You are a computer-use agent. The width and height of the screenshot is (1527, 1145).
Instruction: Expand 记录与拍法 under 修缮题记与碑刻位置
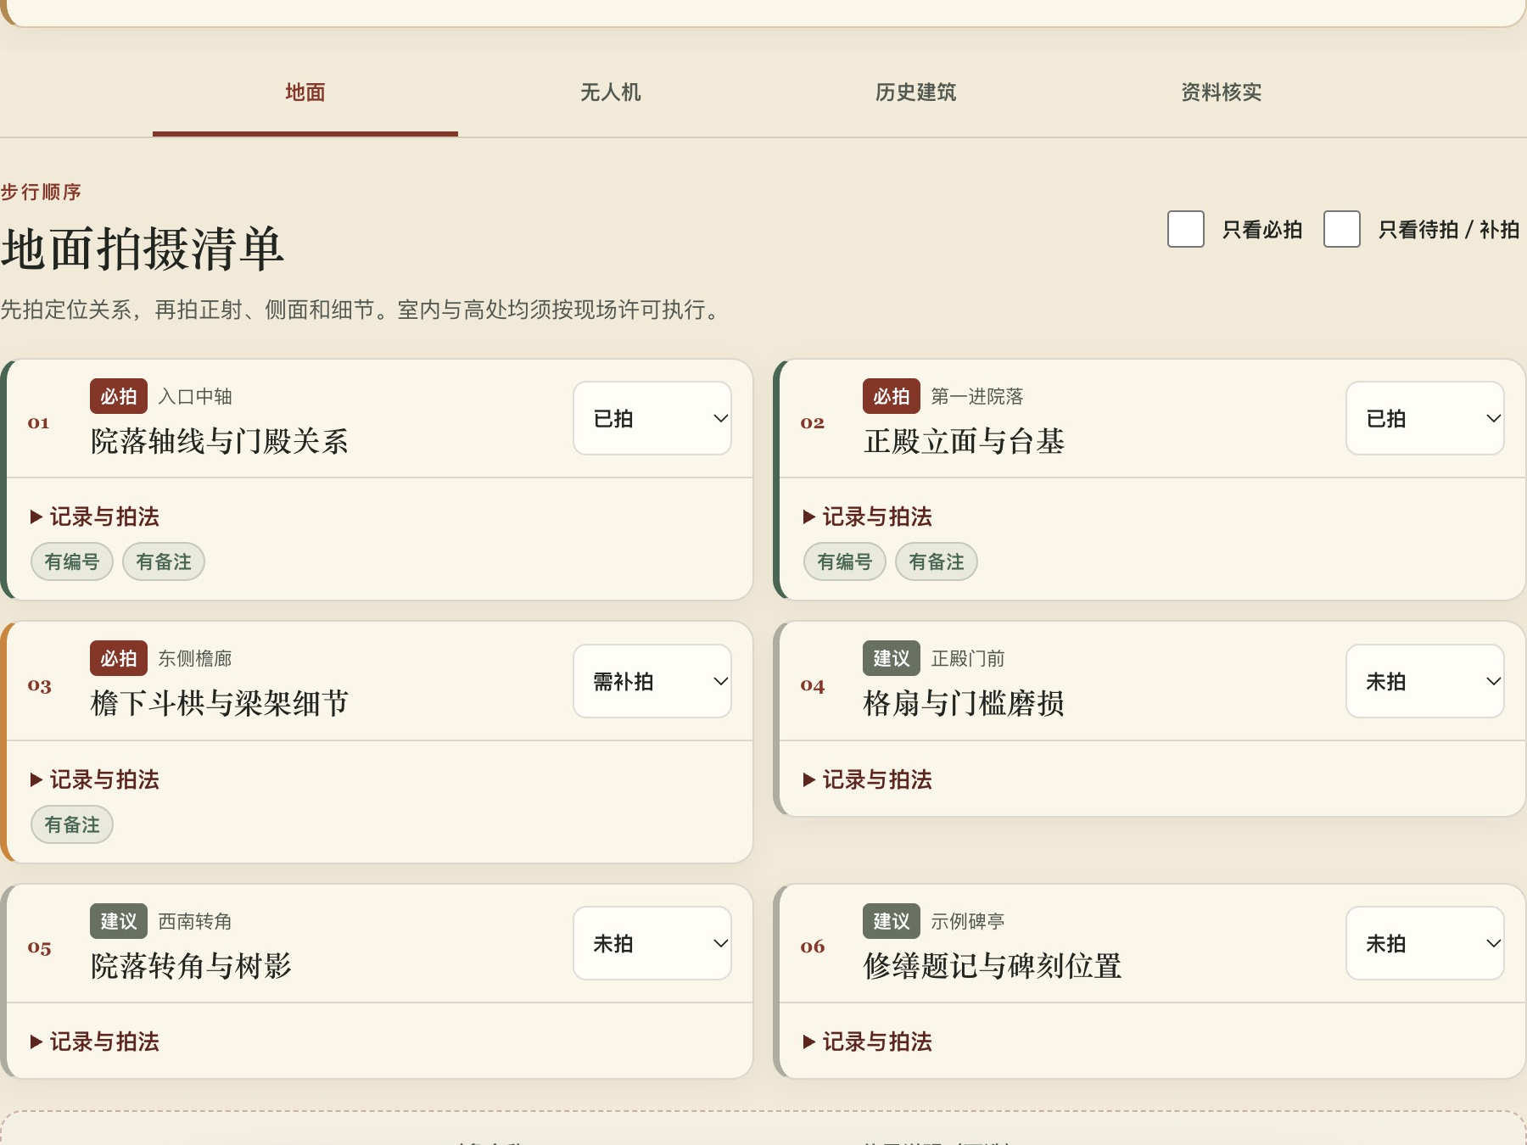[x=868, y=1042]
